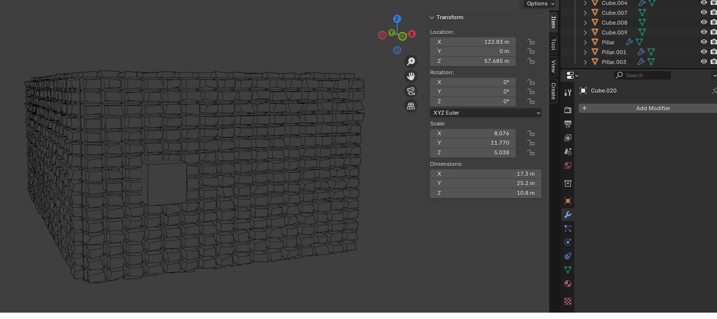
Task: Click the hand move-view icon in the viewport
Action: 411,76
